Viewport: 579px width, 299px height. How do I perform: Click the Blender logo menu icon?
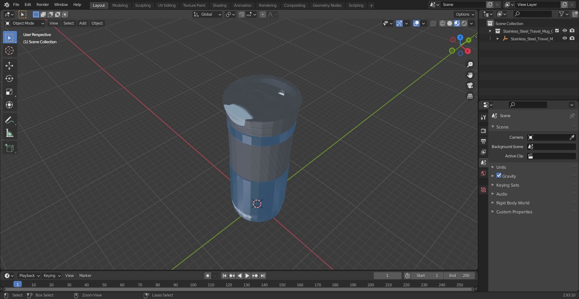point(6,5)
